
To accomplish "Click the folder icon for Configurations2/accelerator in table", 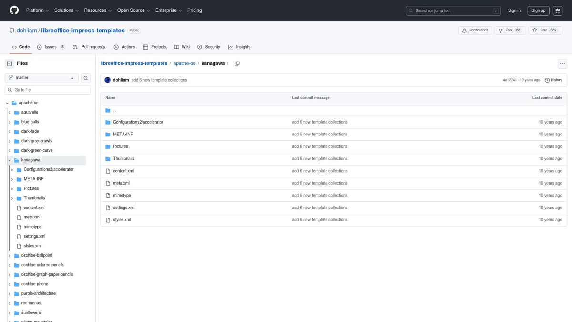I will tap(108, 122).
